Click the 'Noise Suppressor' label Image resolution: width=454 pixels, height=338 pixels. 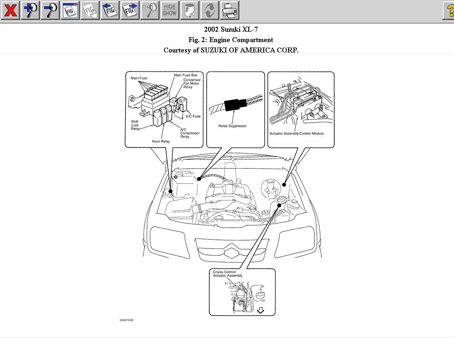[x=232, y=126]
